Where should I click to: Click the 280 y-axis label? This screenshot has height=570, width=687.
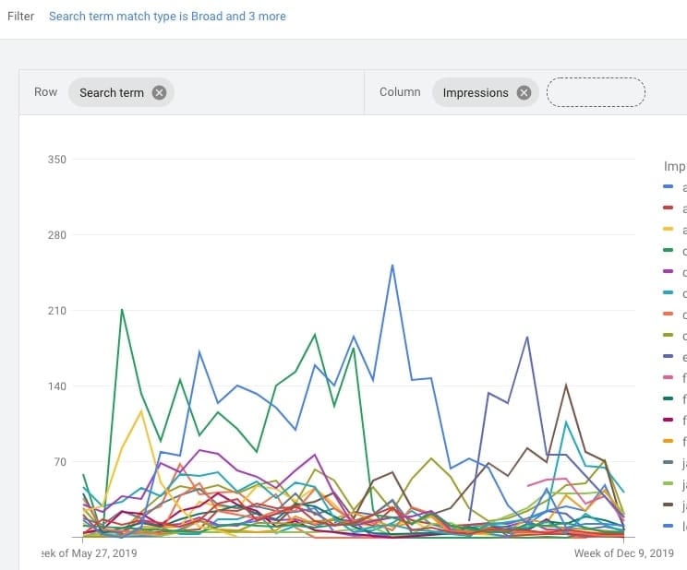[x=57, y=235]
